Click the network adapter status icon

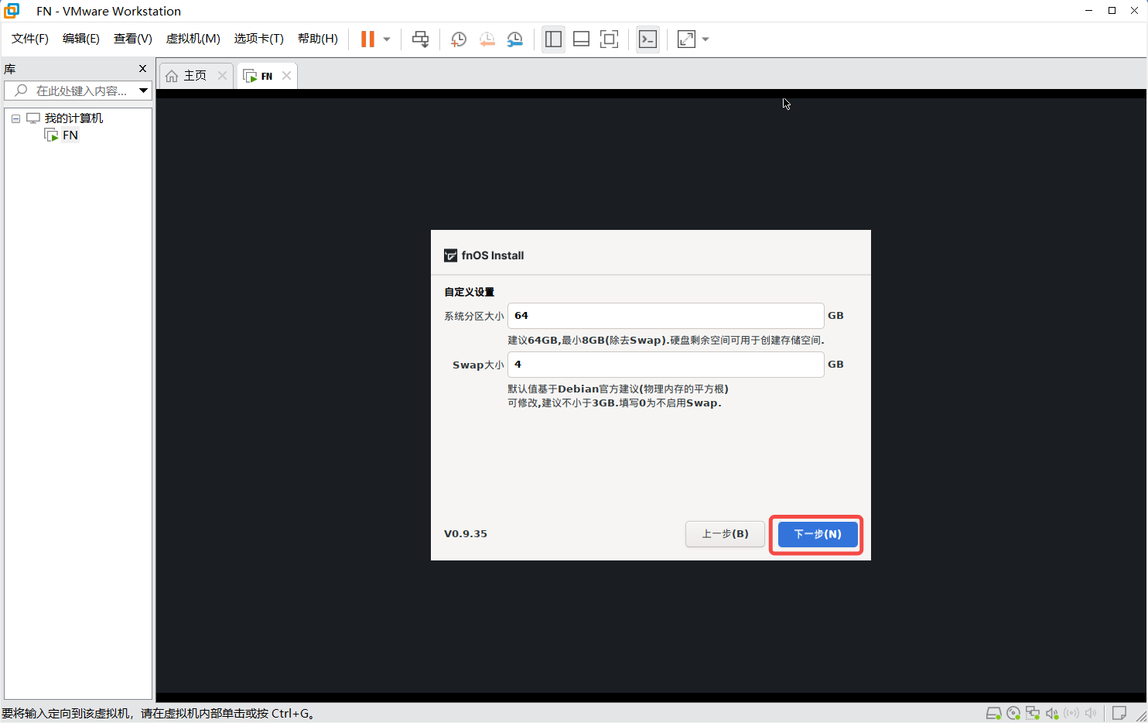(1032, 713)
